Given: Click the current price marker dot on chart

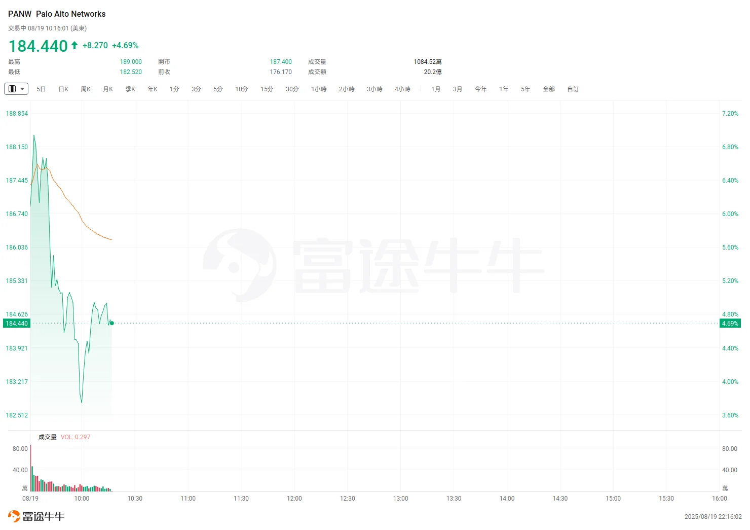Looking at the screenshot, I should tap(111, 323).
